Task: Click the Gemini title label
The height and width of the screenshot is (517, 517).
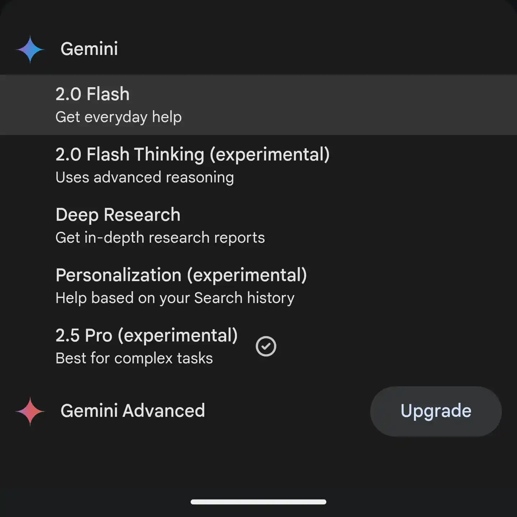Action: 89,49
